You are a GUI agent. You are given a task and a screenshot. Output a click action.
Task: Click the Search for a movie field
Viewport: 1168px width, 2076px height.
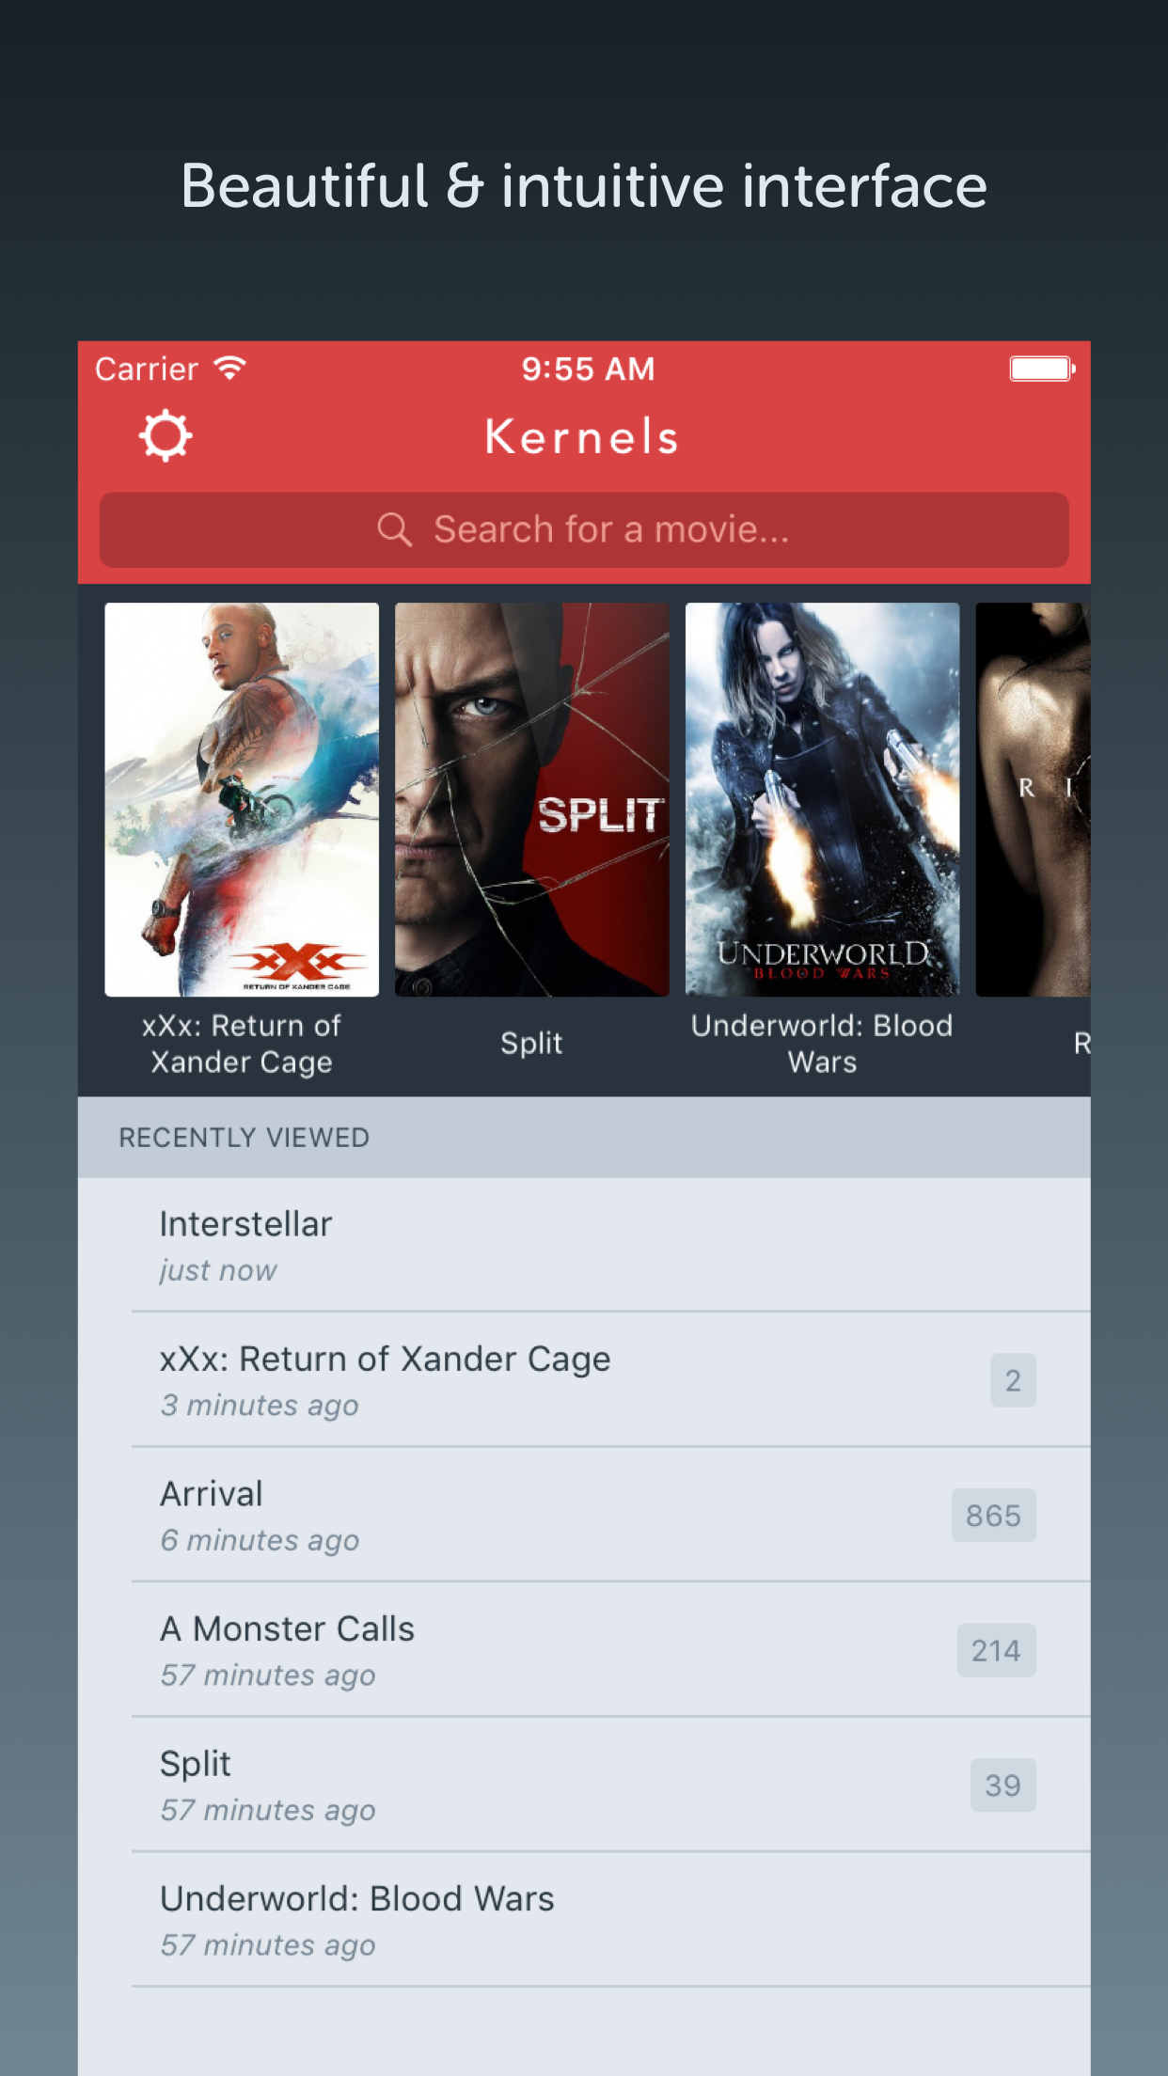pyautogui.click(x=584, y=529)
